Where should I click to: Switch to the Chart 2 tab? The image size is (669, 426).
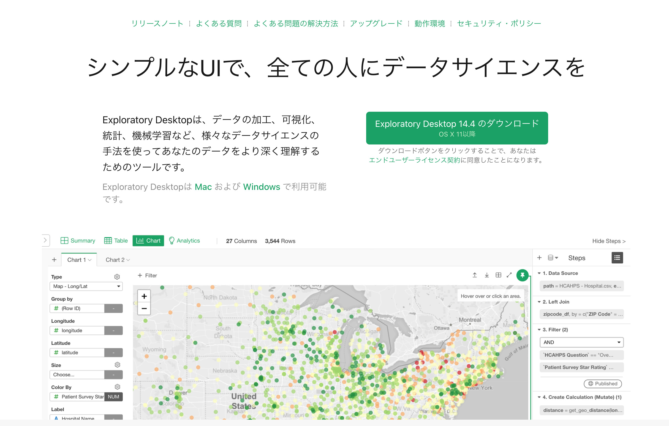[115, 260]
